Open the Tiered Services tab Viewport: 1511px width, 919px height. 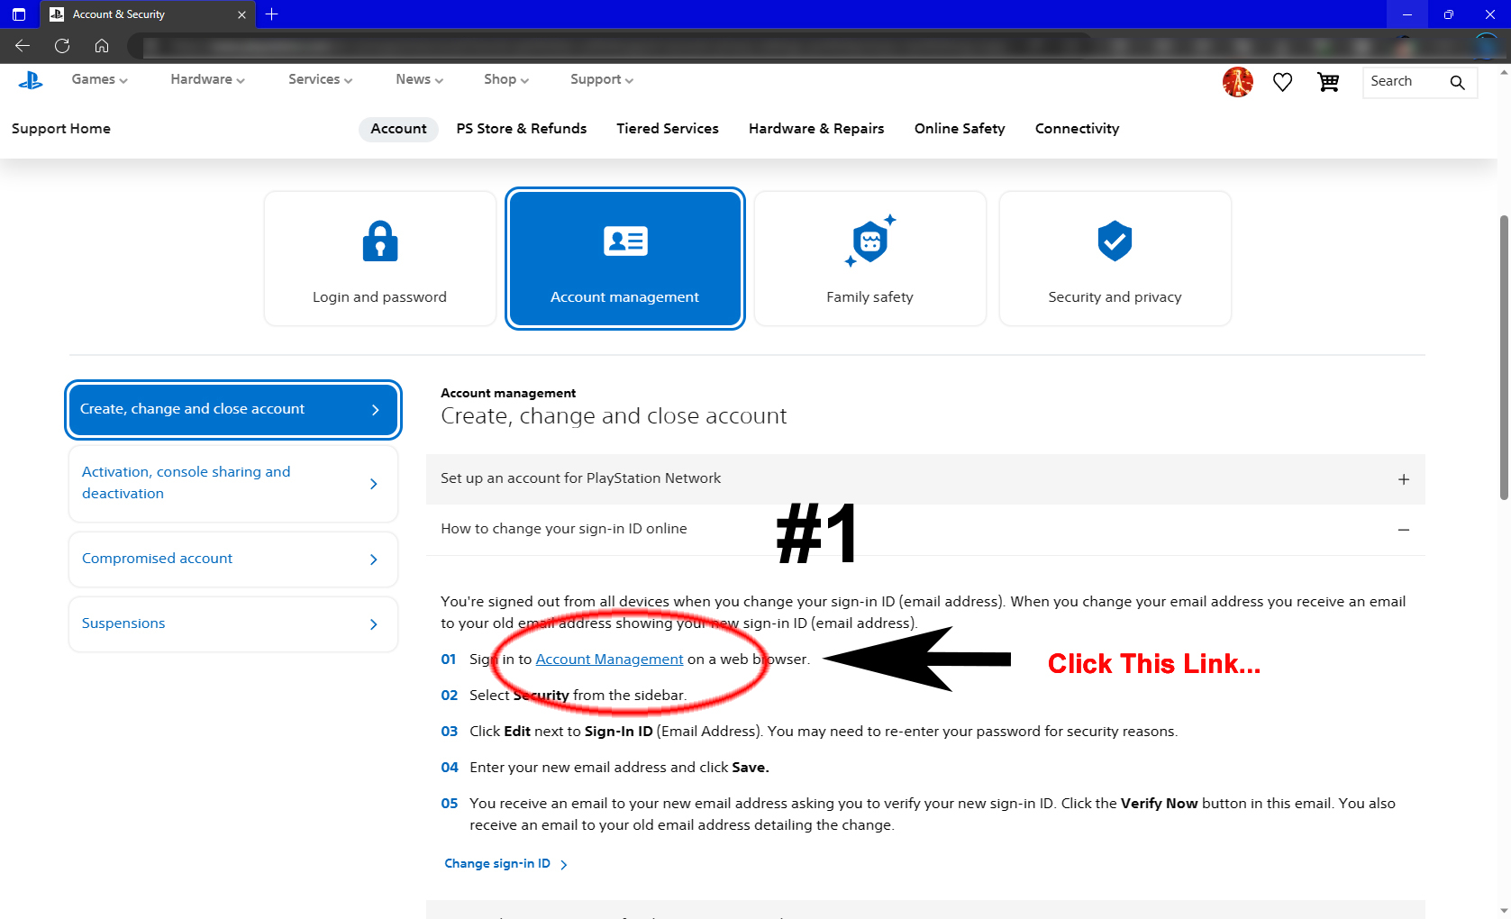[668, 129]
